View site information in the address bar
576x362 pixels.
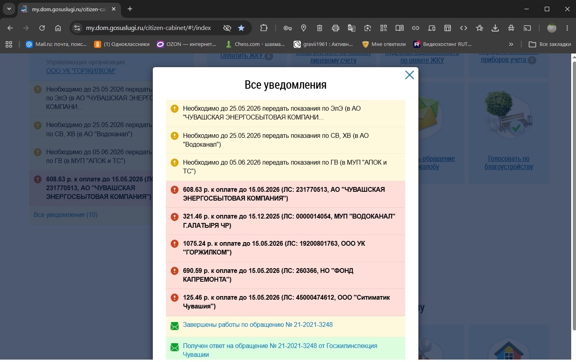(77, 28)
